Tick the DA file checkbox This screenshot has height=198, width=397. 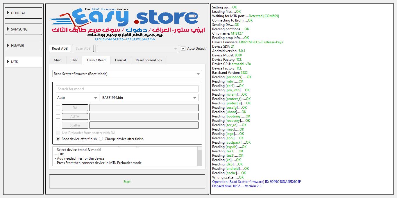[x=58, y=108]
